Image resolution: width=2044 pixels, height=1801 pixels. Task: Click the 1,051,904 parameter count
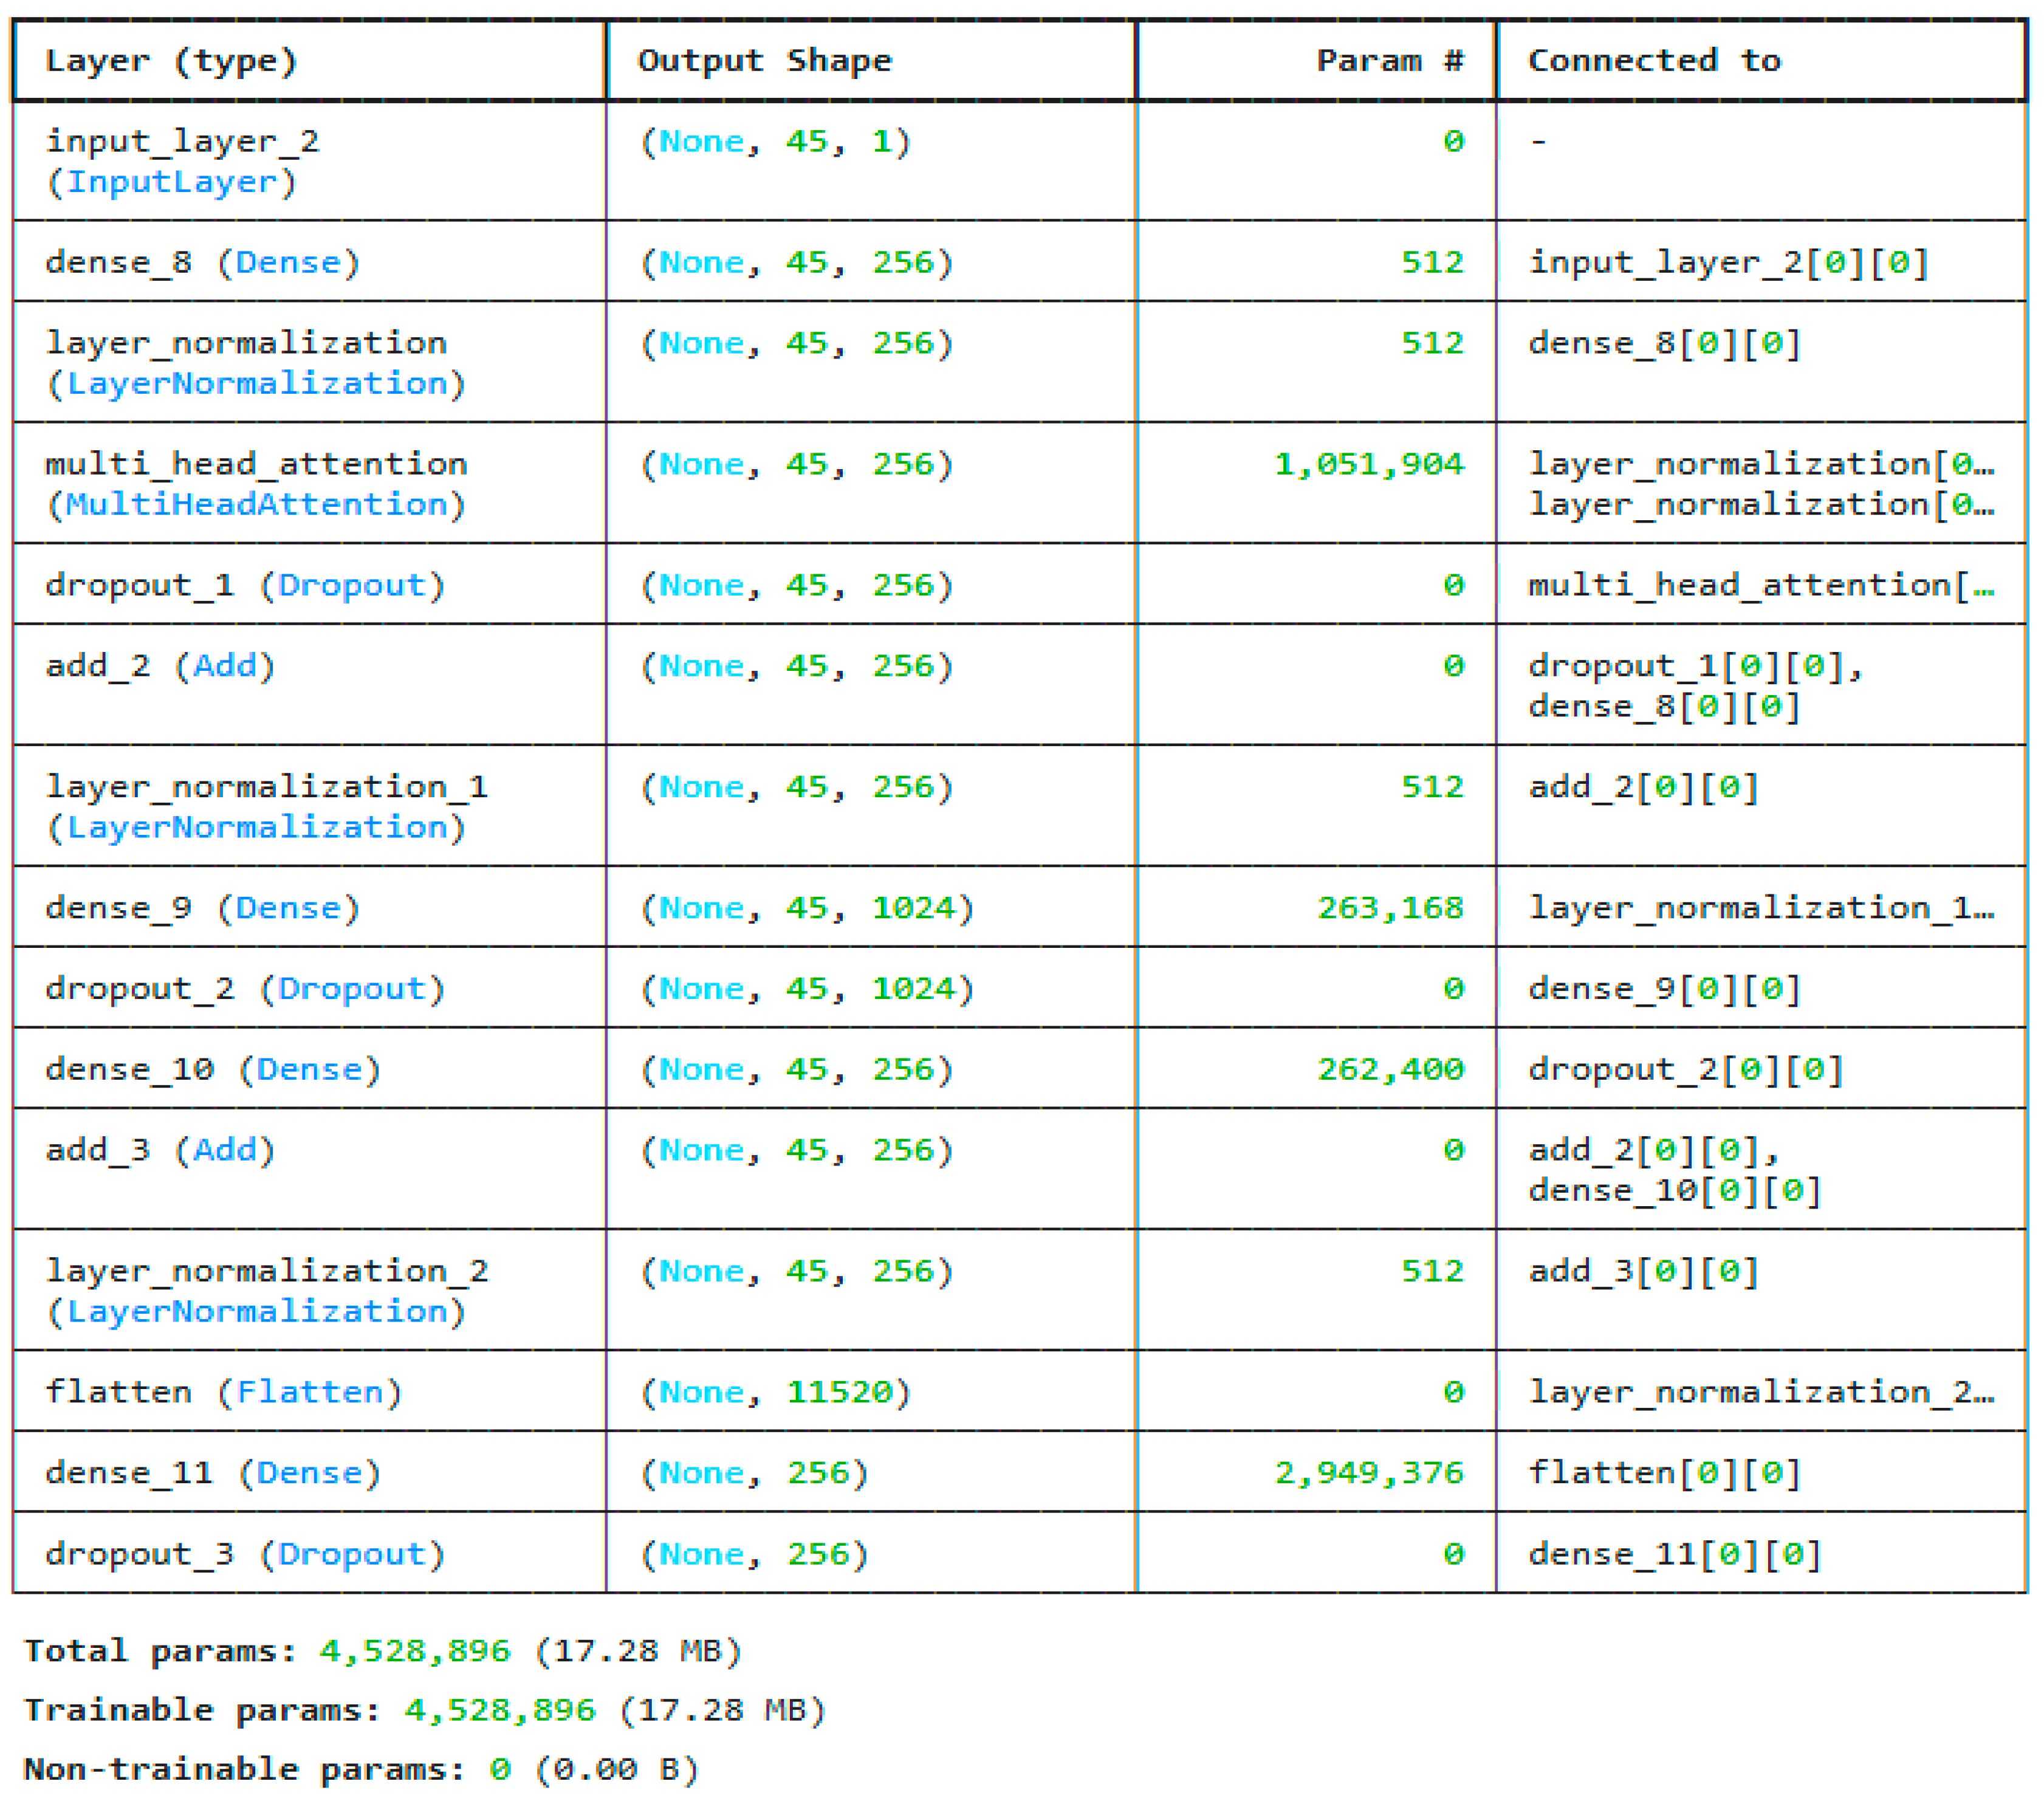click(x=1368, y=464)
